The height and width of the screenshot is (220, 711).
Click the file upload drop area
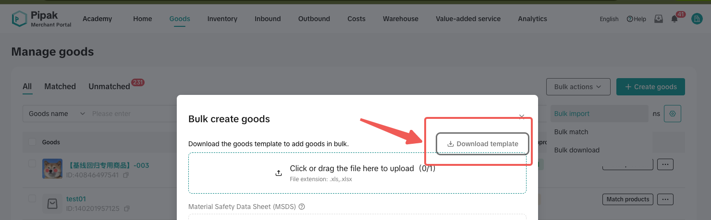[357, 173]
